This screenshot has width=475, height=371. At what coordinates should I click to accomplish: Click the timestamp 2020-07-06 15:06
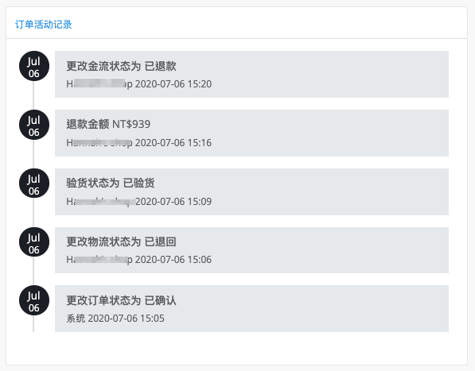coord(173,260)
